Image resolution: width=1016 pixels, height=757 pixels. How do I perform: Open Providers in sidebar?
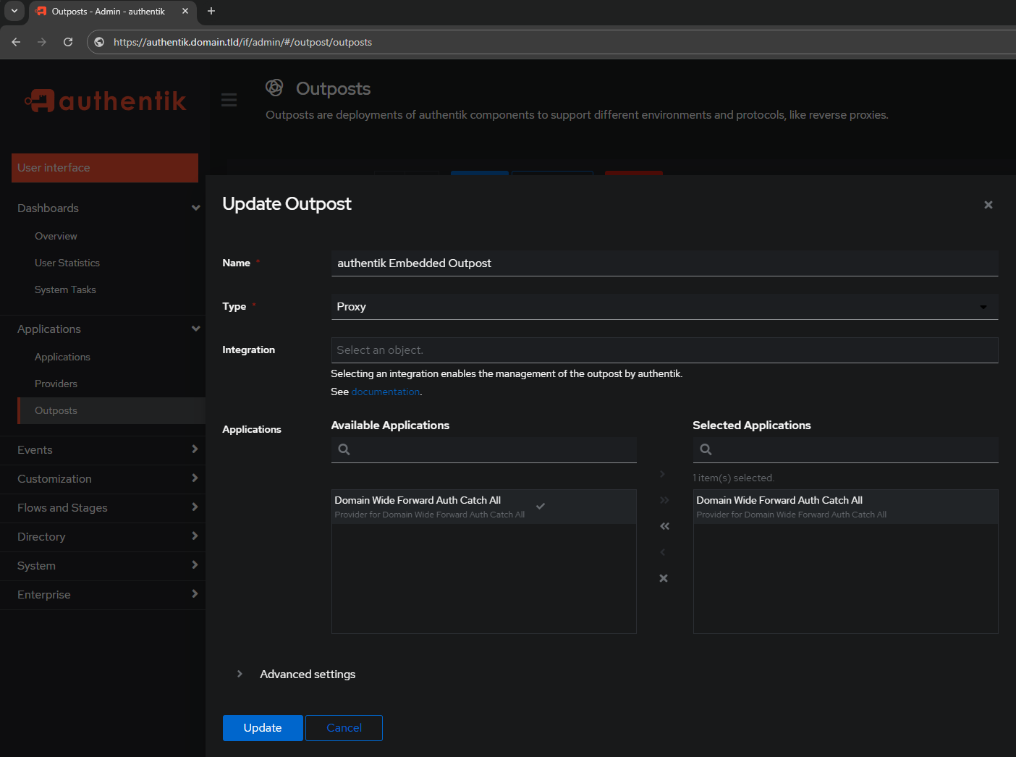(x=56, y=384)
